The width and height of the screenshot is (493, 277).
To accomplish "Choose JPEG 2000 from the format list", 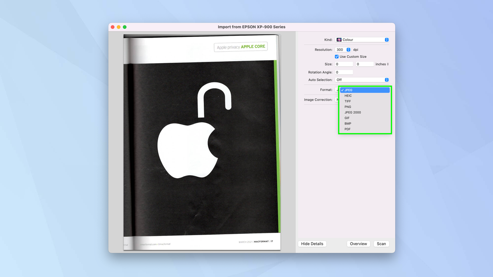I will pos(352,112).
